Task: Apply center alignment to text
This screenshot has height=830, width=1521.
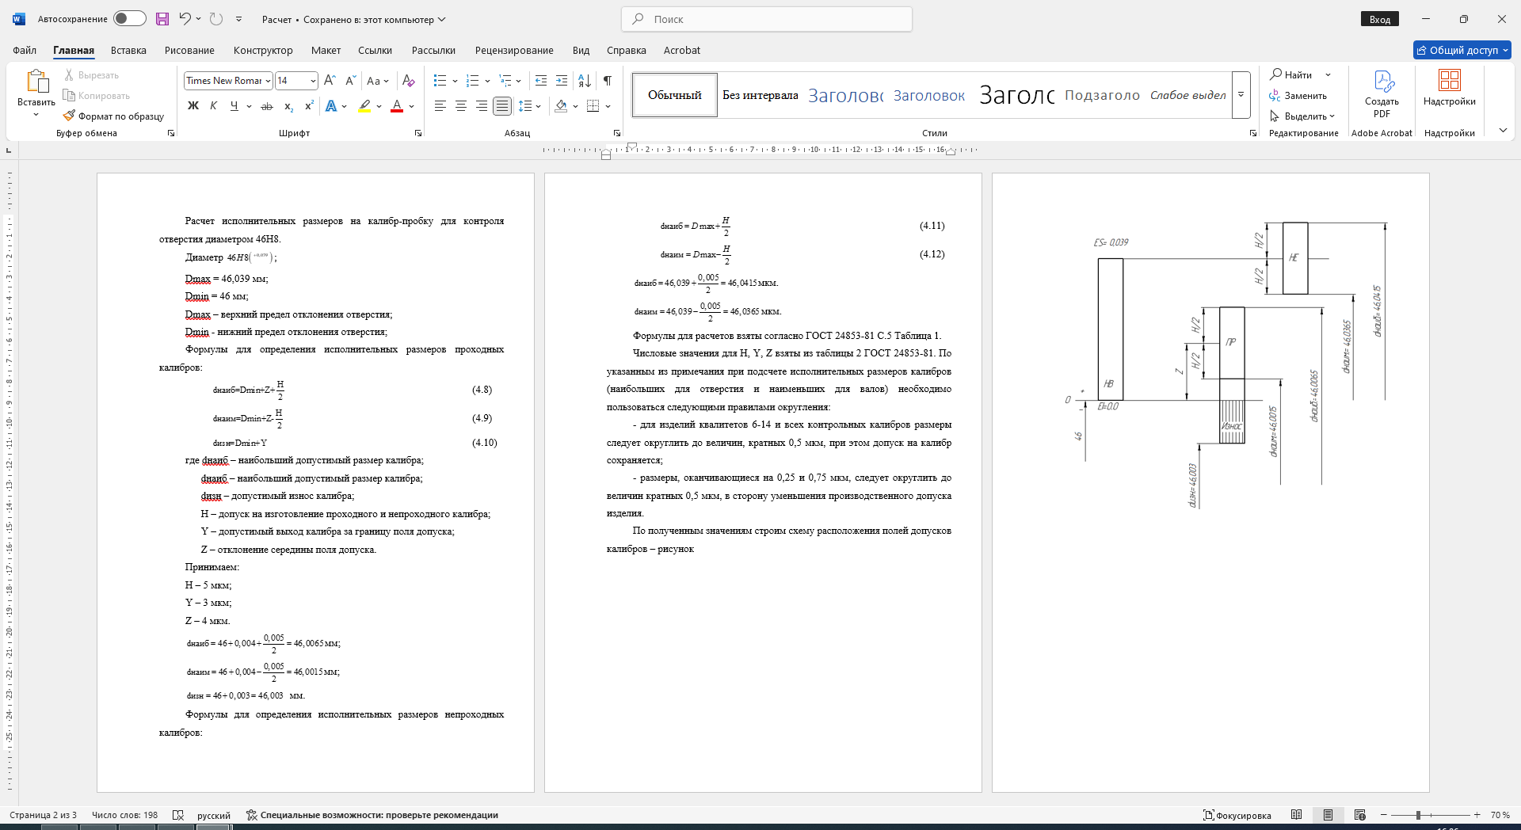Action: (461, 106)
